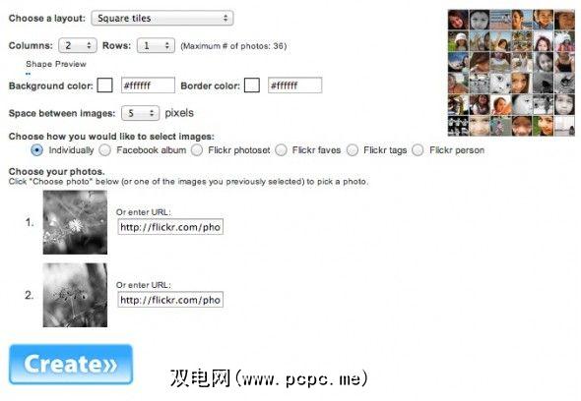
Task: Click the Border color hex field
Action: (x=295, y=86)
